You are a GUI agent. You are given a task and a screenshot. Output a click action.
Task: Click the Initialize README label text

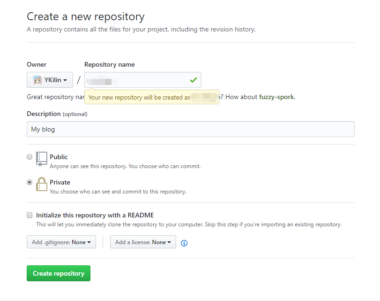tap(95, 215)
